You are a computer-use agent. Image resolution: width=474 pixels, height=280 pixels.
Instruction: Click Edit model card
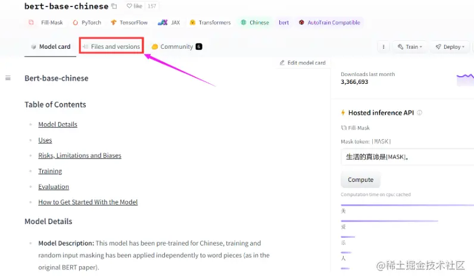[x=303, y=62]
